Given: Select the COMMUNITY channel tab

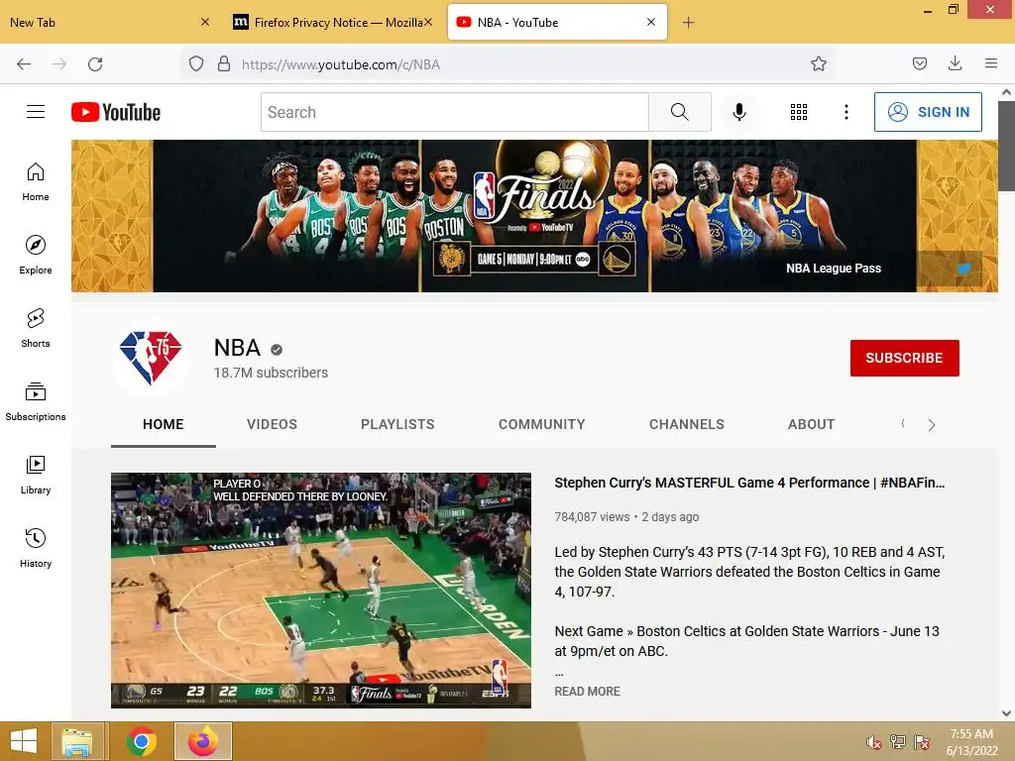Looking at the screenshot, I should tap(542, 424).
